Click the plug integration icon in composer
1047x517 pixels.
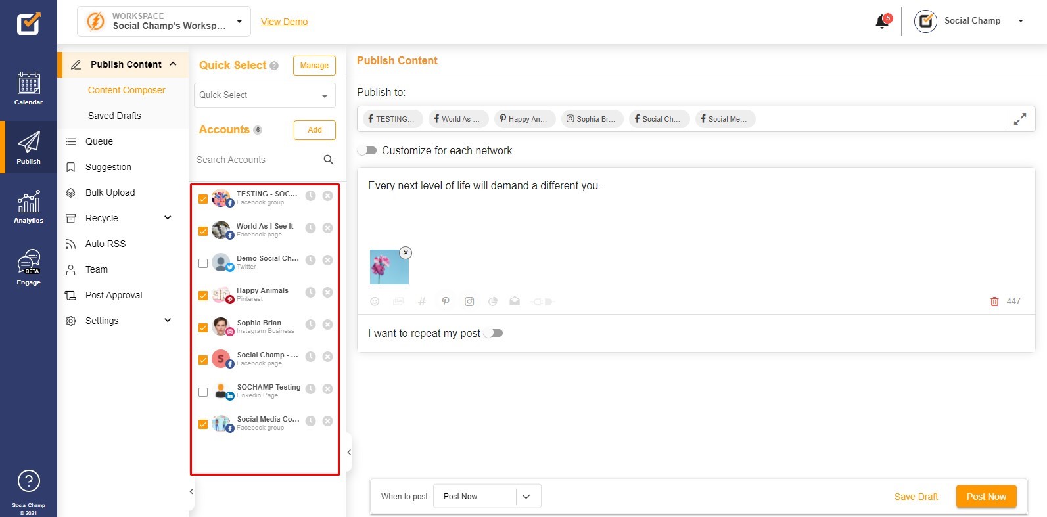(x=544, y=302)
